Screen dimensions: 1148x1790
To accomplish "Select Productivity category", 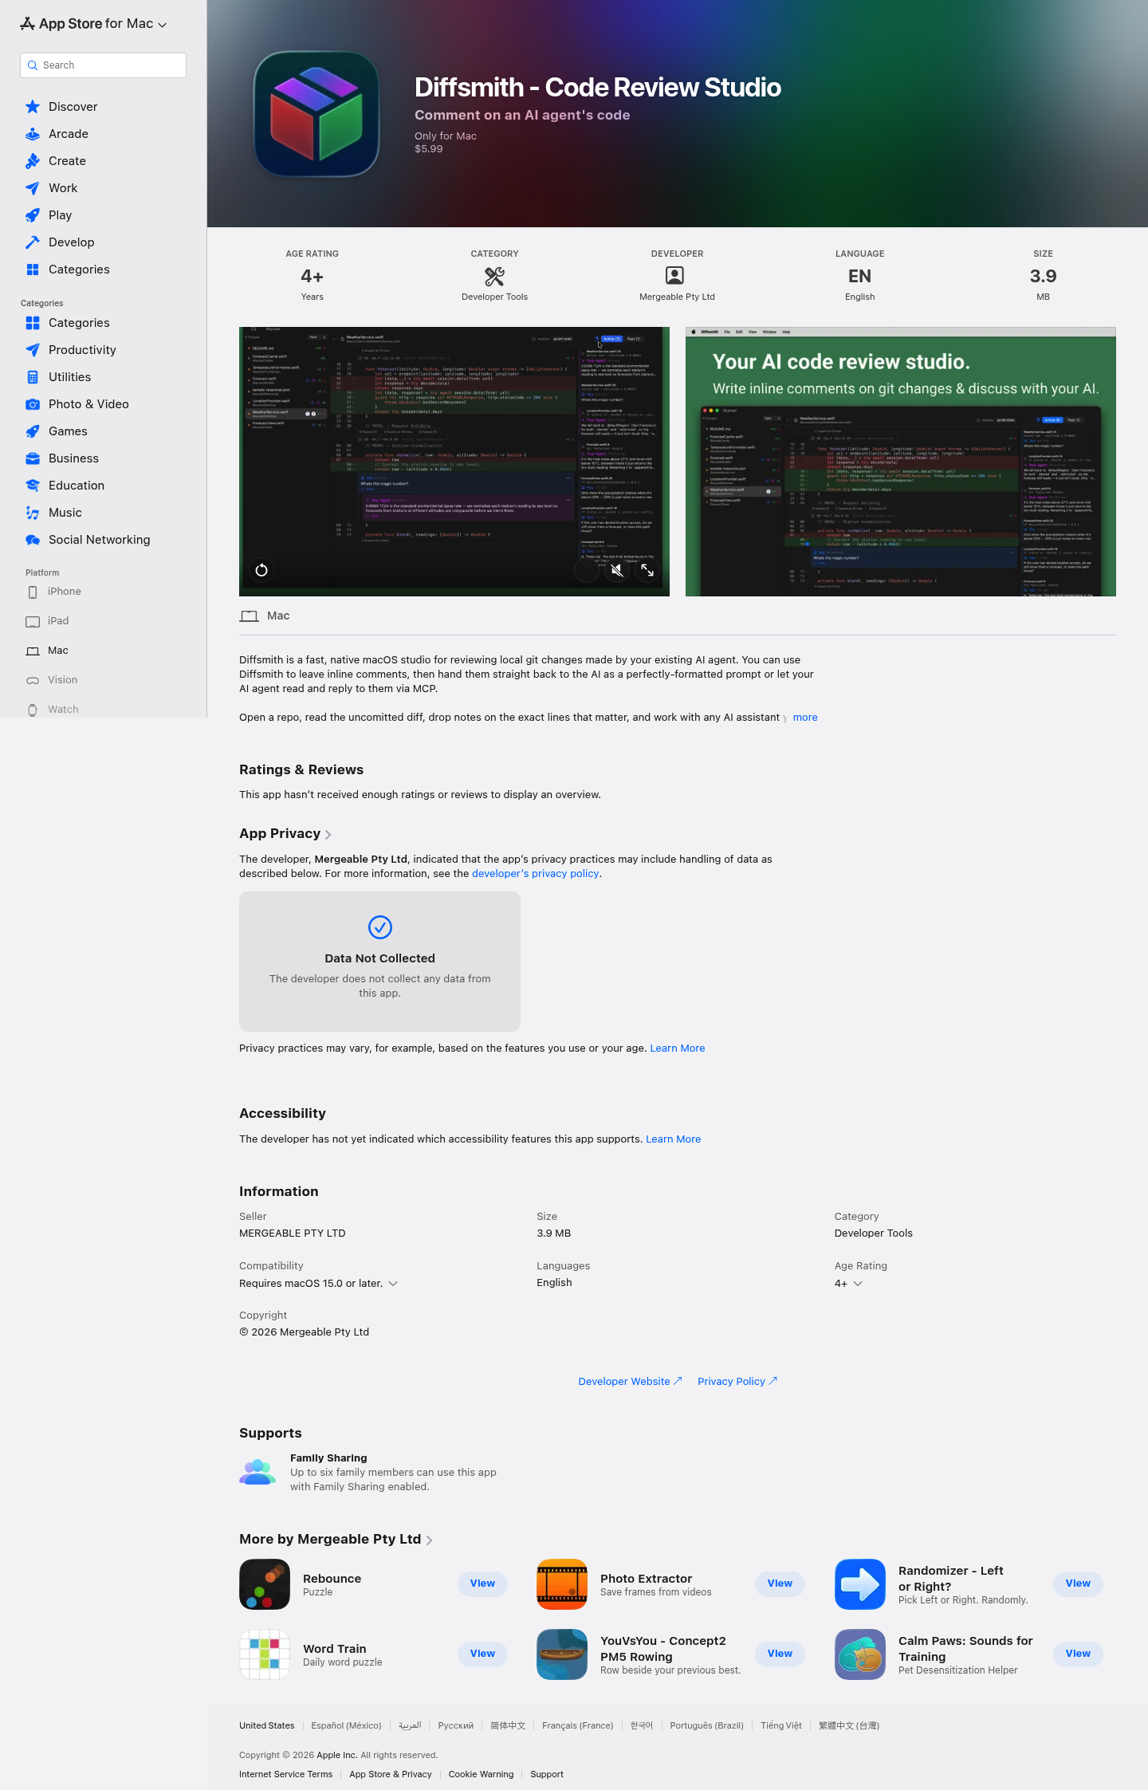I will [x=71, y=350].
